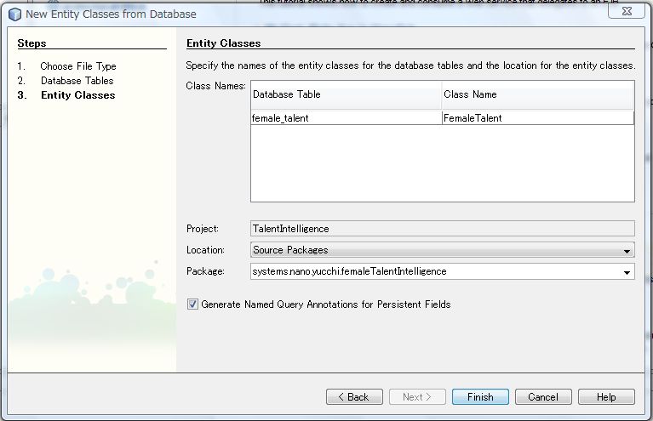653x421 pixels.
Task: Click the Database Table column header
Action: coord(346,95)
